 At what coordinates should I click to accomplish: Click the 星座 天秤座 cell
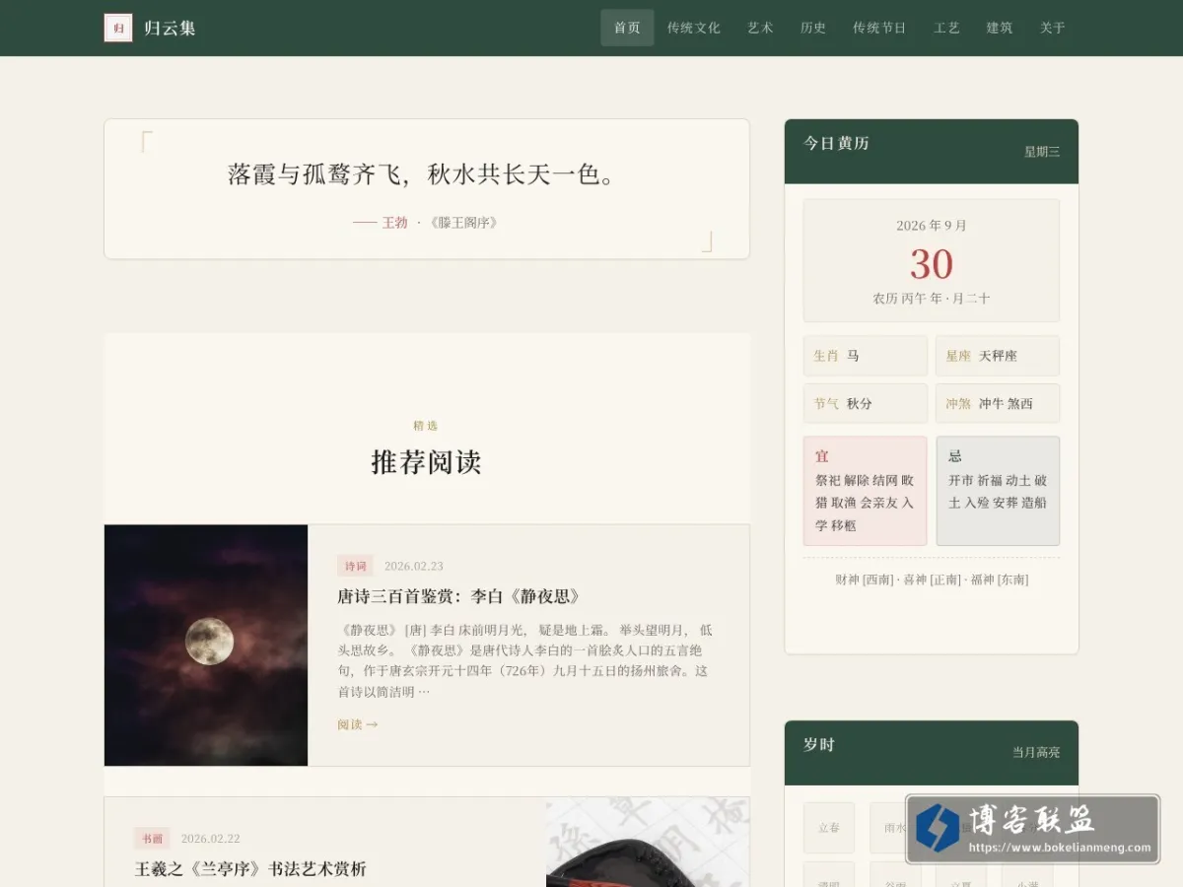[x=998, y=356]
